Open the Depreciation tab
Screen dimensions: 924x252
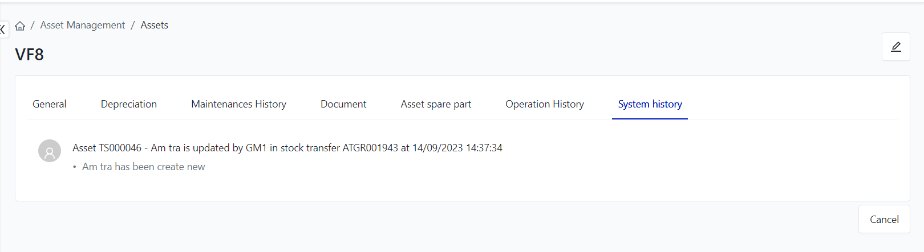click(129, 104)
